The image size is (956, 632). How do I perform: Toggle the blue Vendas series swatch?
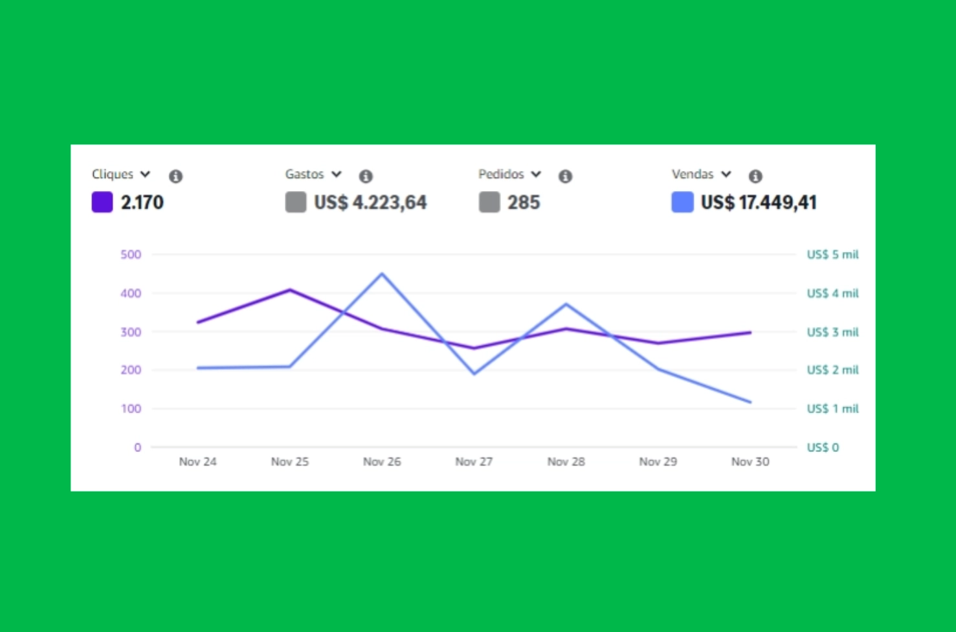682,202
